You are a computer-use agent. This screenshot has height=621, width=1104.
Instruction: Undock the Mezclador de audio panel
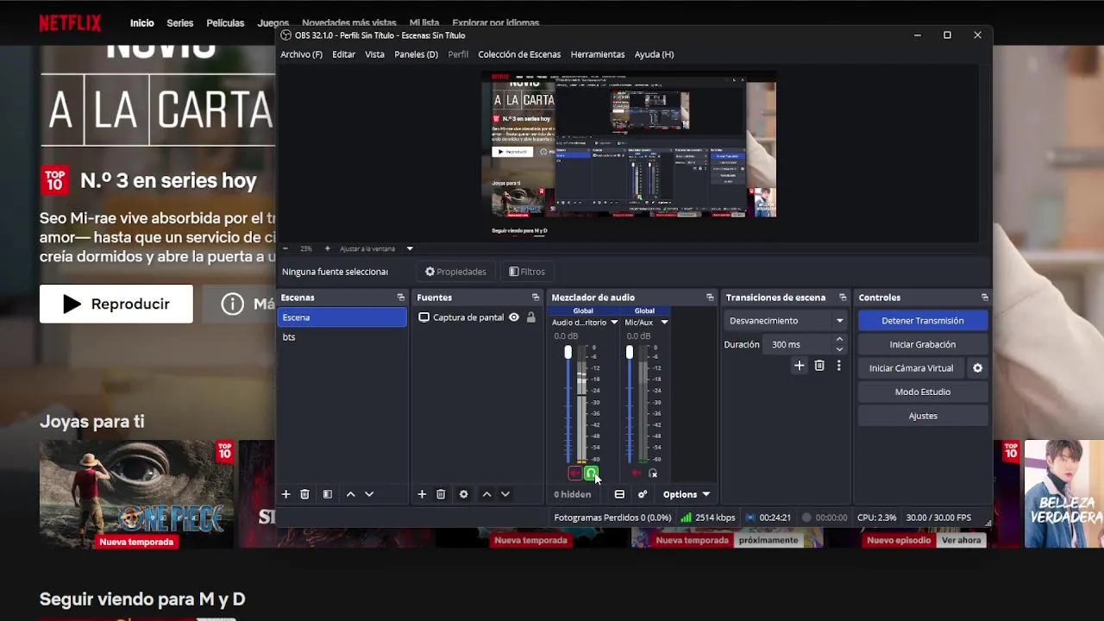pyautogui.click(x=710, y=298)
